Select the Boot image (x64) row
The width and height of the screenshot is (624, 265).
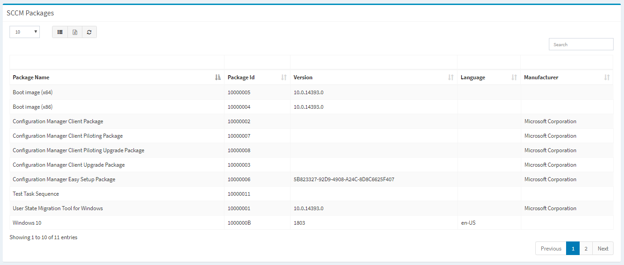[311, 92]
